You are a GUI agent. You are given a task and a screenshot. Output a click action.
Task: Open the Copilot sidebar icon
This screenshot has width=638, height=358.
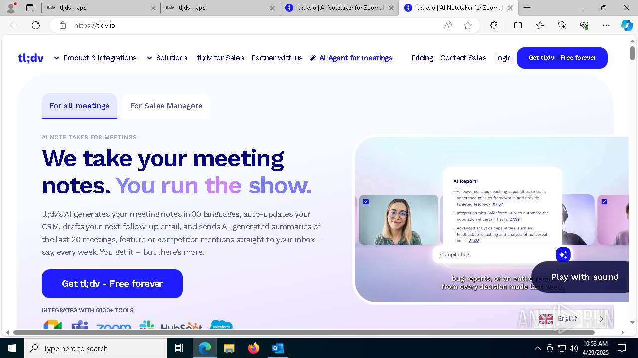pos(627,25)
